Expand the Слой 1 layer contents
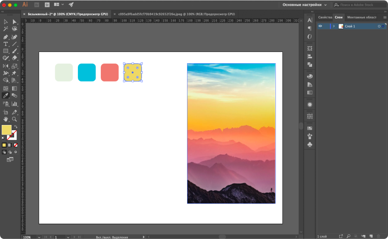Image resolution: width=388 pixels, height=239 pixels. [x=334, y=26]
